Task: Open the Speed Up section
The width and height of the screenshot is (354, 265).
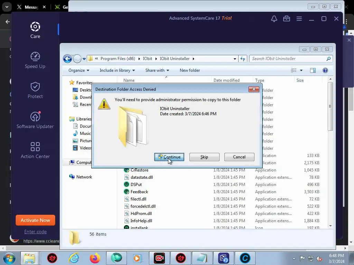Action: point(35,60)
